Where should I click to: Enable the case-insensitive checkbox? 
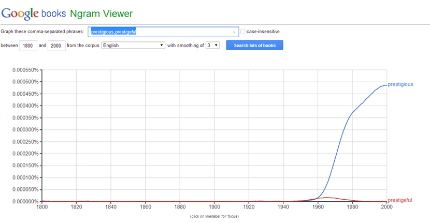click(243, 32)
